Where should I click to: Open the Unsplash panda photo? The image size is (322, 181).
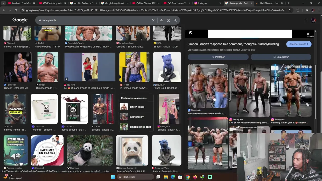(90, 151)
